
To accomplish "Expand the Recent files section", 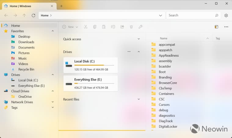I will 139,99.
